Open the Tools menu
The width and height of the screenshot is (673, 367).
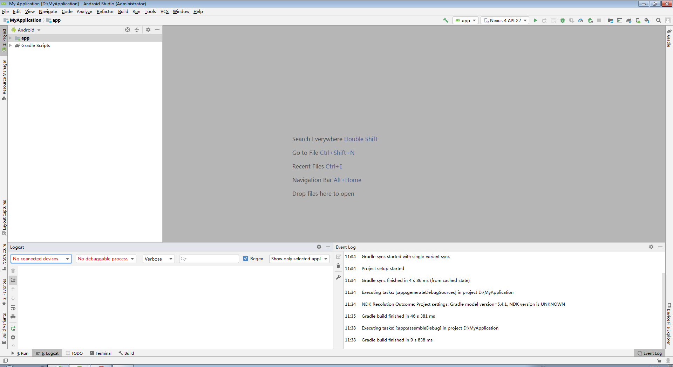[x=150, y=11]
